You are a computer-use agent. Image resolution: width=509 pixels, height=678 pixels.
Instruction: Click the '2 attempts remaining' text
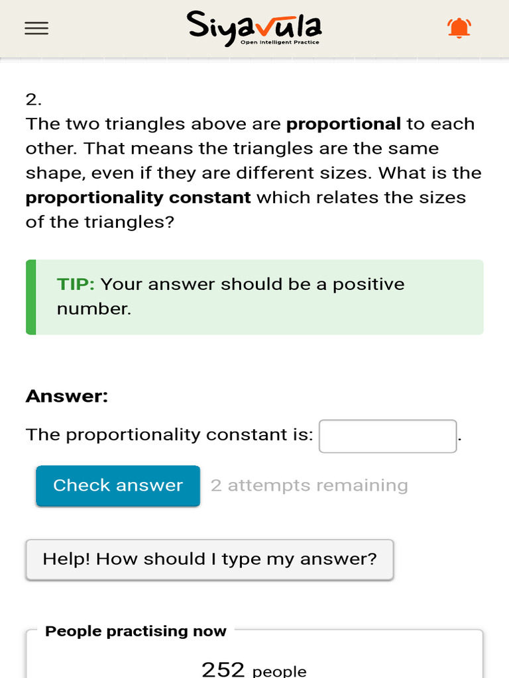[x=309, y=485]
